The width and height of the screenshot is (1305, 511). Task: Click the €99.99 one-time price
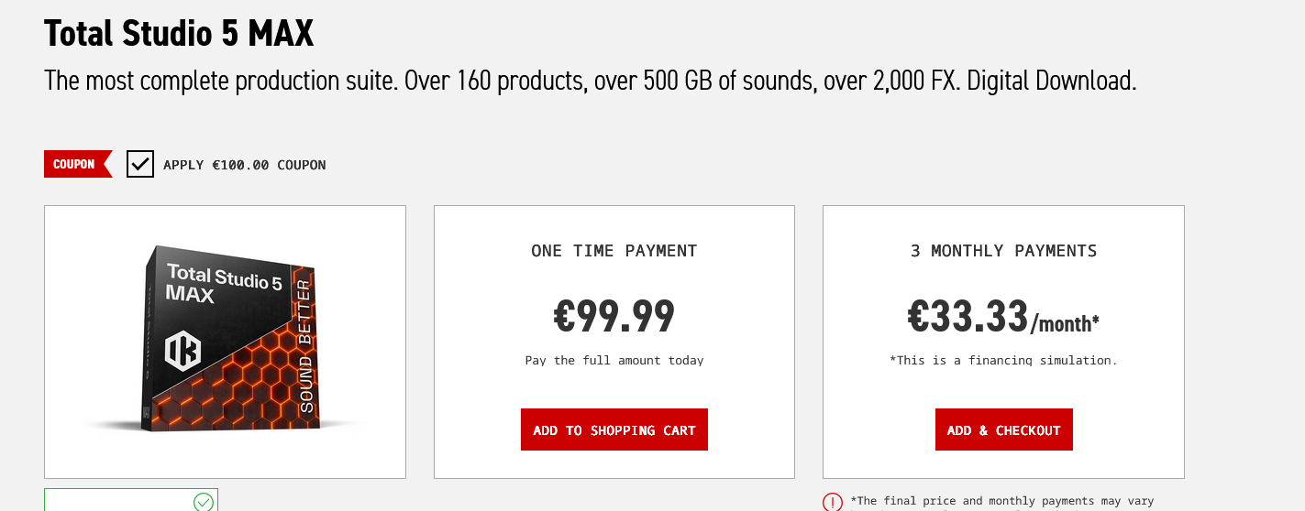[x=614, y=317]
